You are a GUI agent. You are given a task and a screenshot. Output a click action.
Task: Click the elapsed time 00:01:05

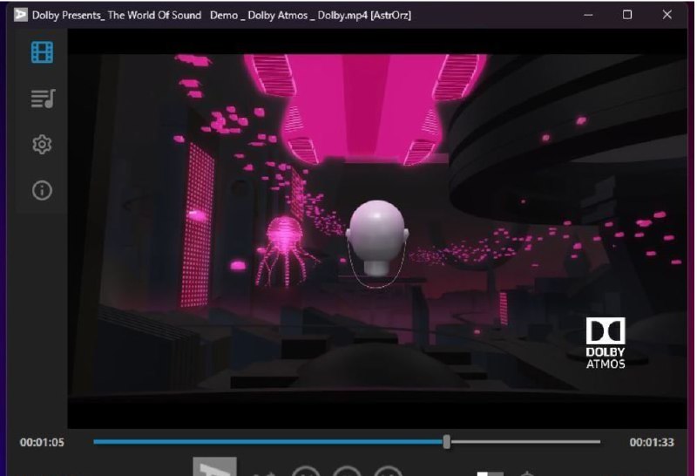(42, 442)
